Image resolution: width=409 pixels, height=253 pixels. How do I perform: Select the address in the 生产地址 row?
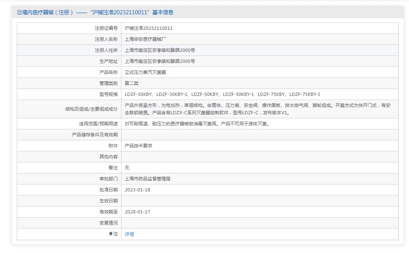click(160, 61)
